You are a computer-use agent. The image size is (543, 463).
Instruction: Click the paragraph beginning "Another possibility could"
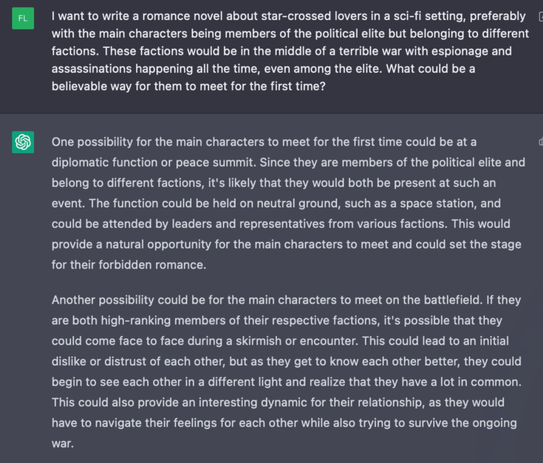[x=287, y=371]
